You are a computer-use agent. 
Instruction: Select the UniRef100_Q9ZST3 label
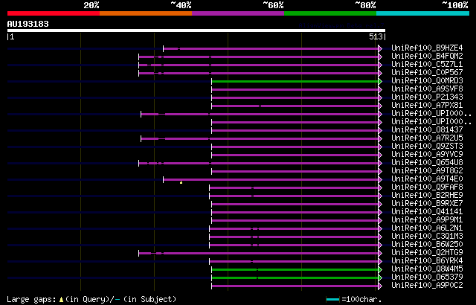click(x=427, y=147)
